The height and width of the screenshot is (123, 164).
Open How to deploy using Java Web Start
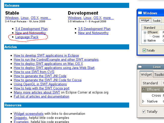pyautogui.click(x=54, y=68)
